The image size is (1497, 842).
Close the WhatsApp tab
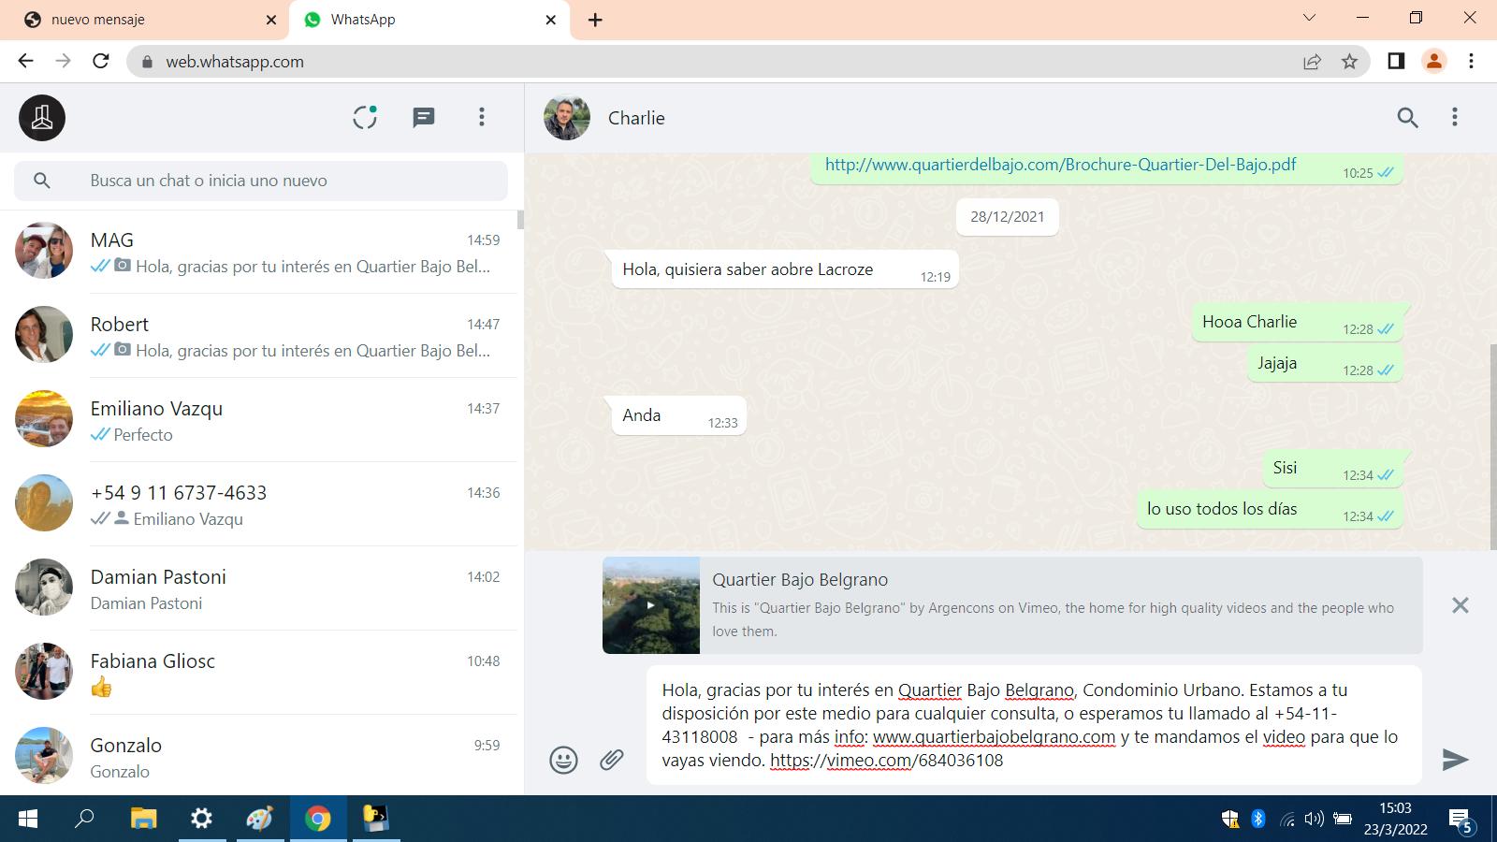[551, 20]
